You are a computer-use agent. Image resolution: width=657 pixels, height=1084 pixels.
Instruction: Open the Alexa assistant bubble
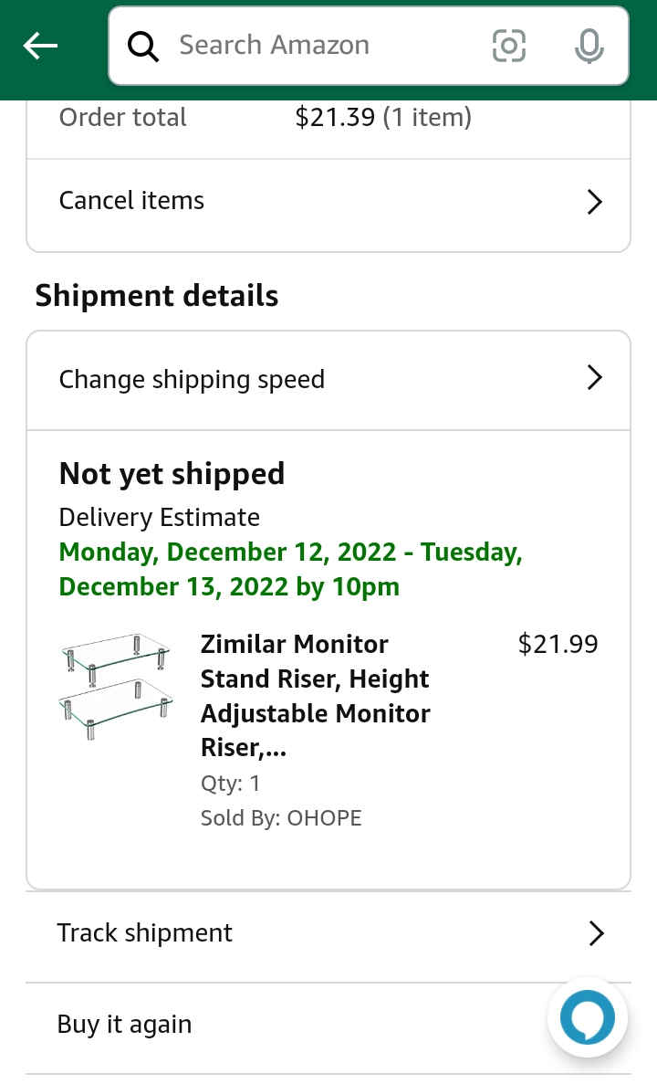(587, 1016)
